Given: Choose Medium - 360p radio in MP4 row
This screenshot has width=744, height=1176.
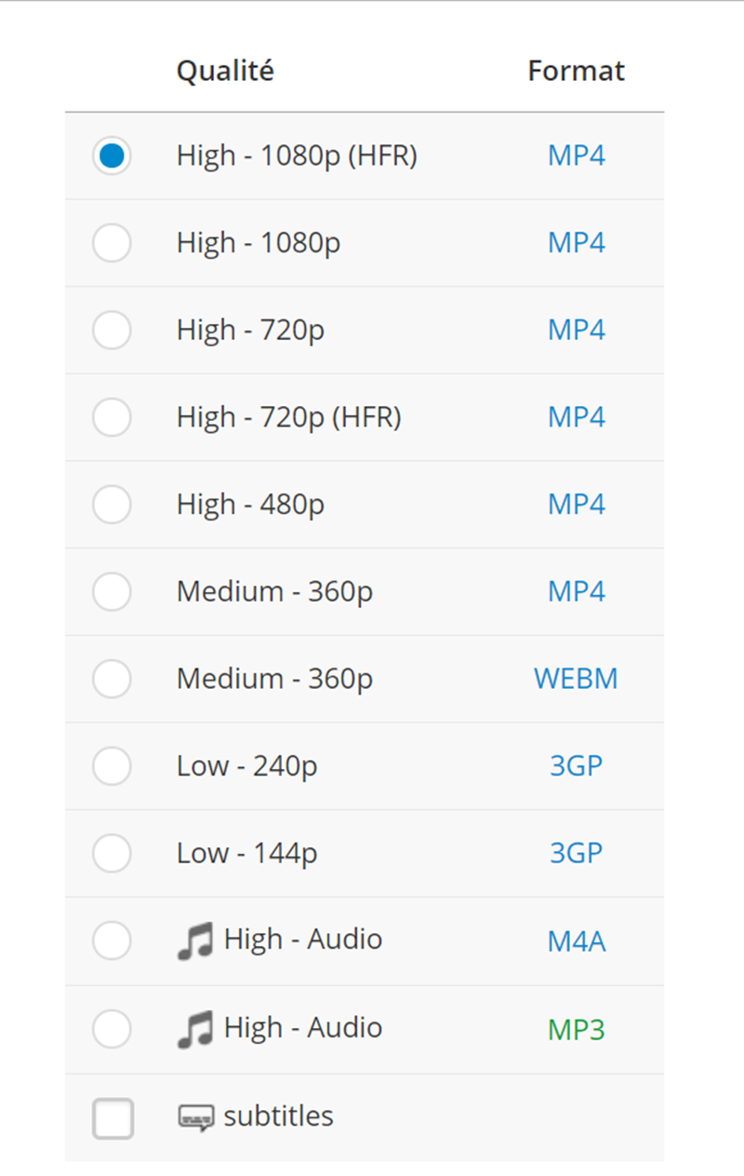Looking at the screenshot, I should pos(112,591).
